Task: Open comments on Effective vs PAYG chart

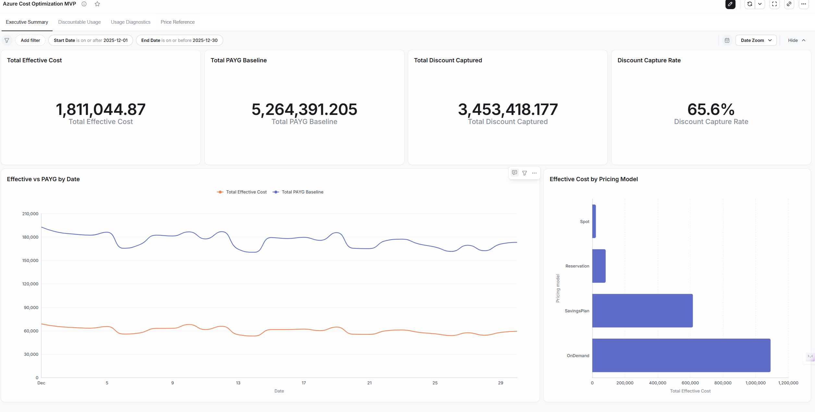Action: click(515, 173)
